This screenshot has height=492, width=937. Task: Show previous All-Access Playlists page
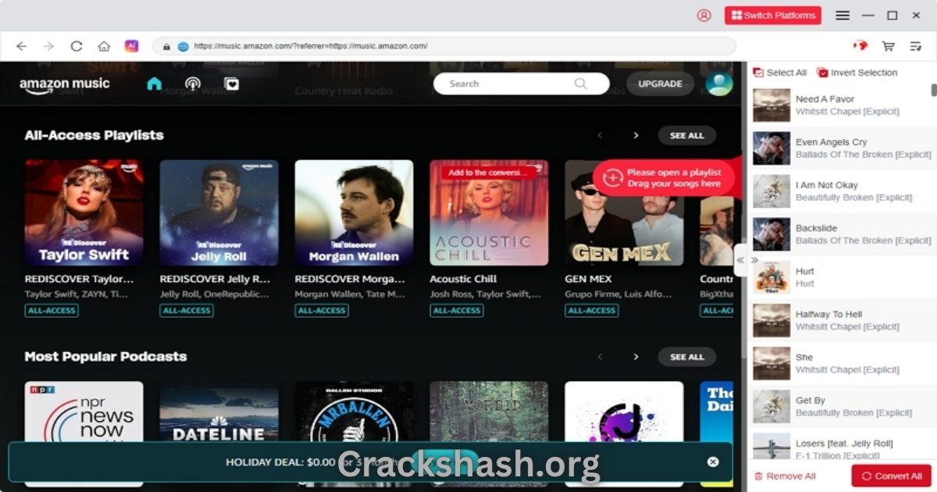600,135
